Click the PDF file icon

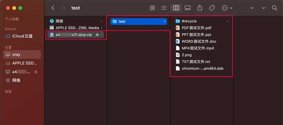pyautogui.click(x=178, y=28)
